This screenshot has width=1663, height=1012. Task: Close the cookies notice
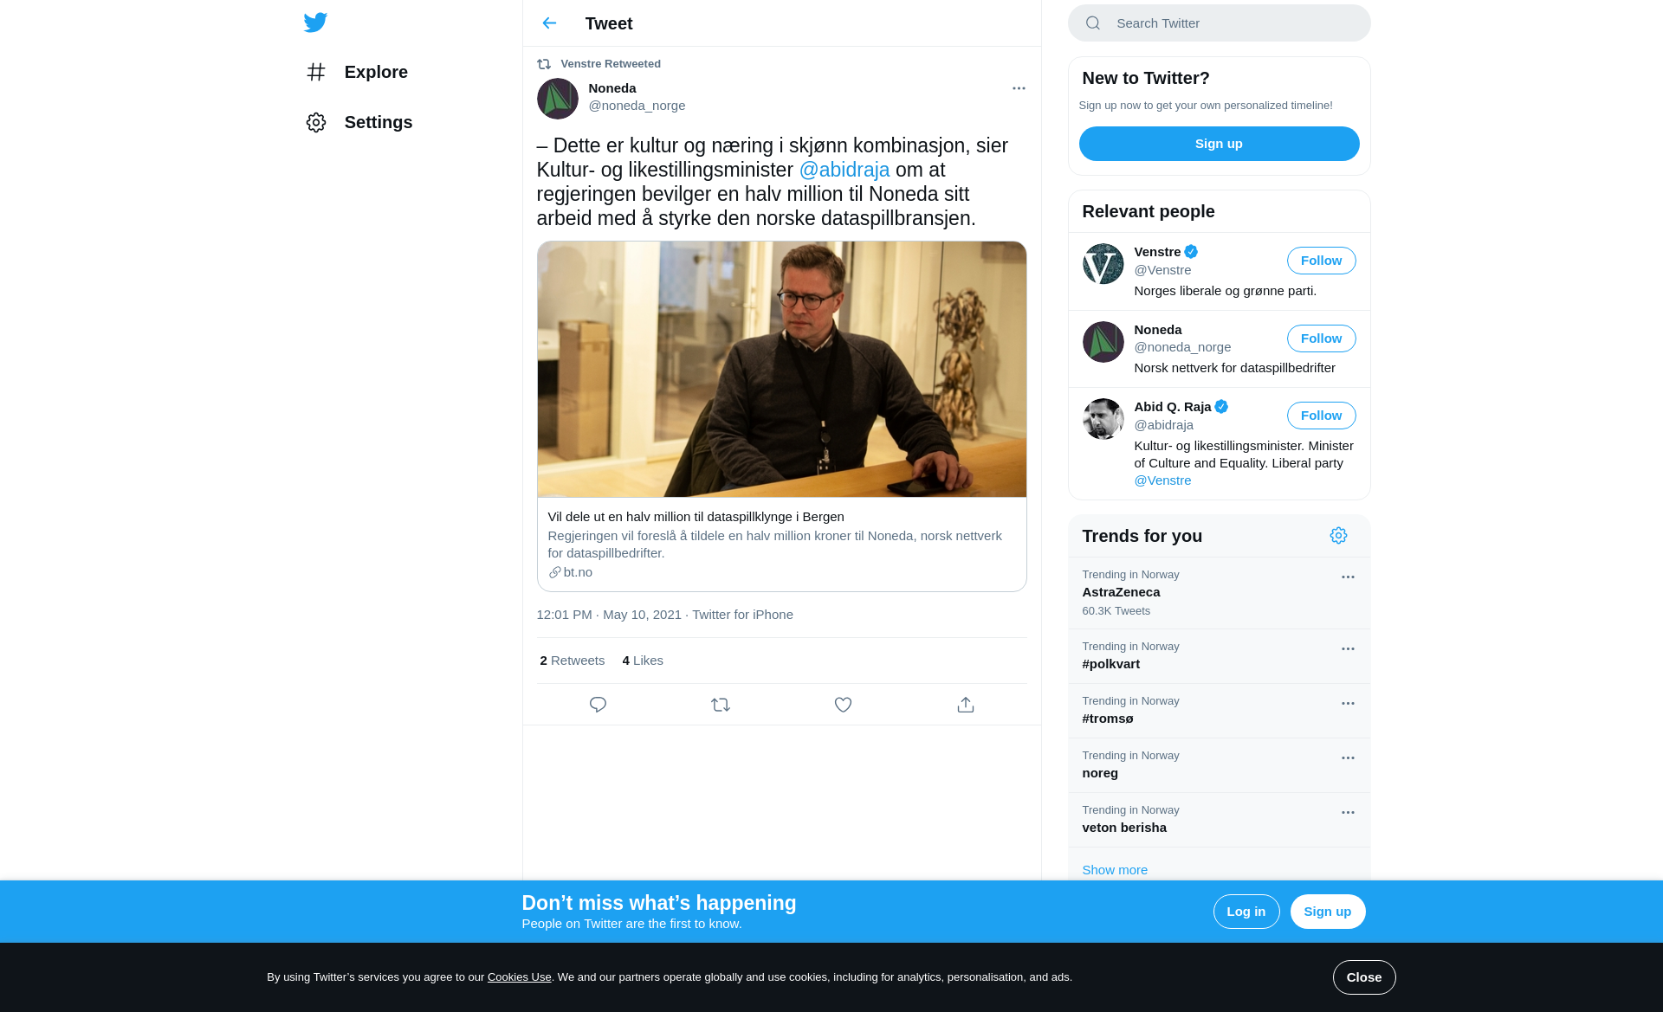1364,977
